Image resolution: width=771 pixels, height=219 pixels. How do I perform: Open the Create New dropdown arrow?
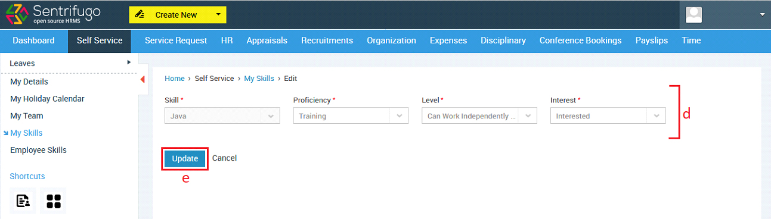[218, 14]
